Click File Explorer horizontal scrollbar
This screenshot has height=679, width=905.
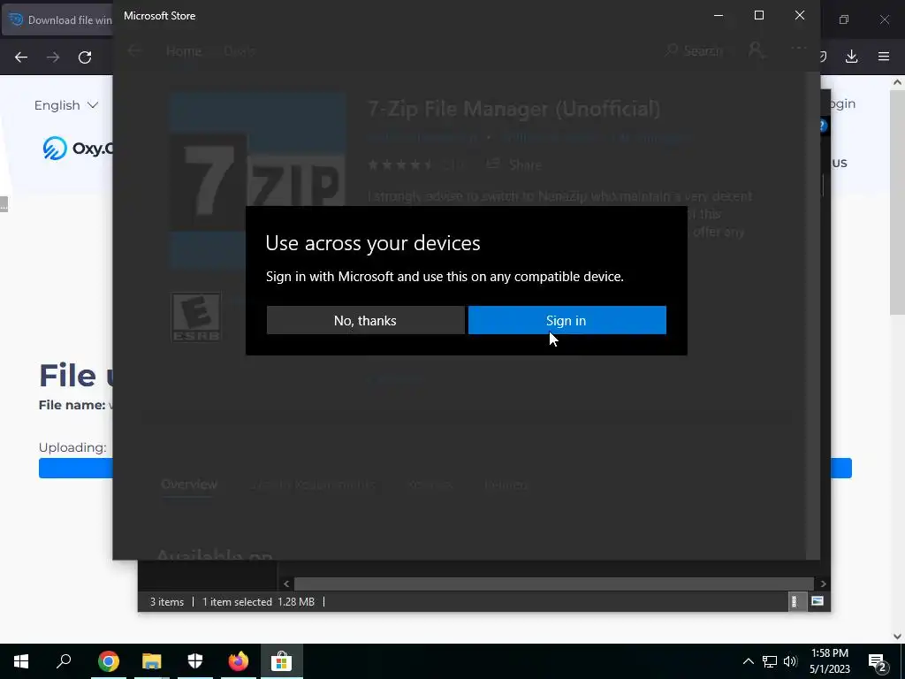(x=554, y=584)
